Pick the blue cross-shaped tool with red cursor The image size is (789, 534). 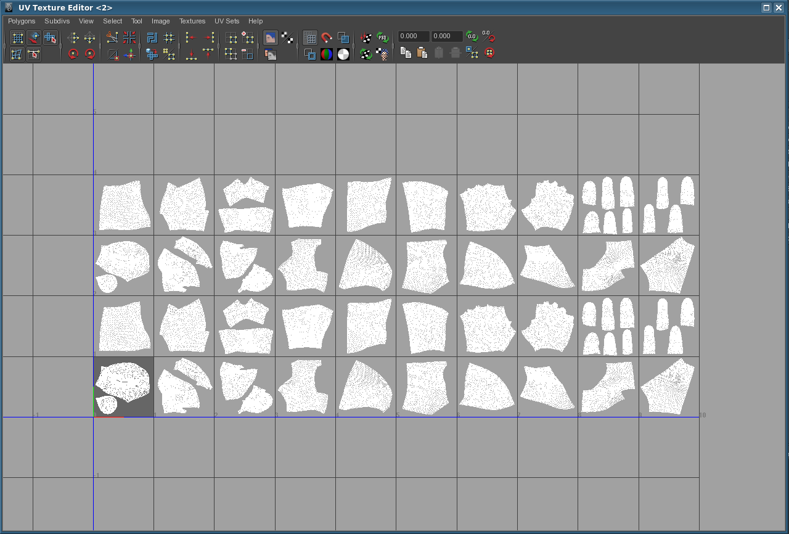coord(50,38)
